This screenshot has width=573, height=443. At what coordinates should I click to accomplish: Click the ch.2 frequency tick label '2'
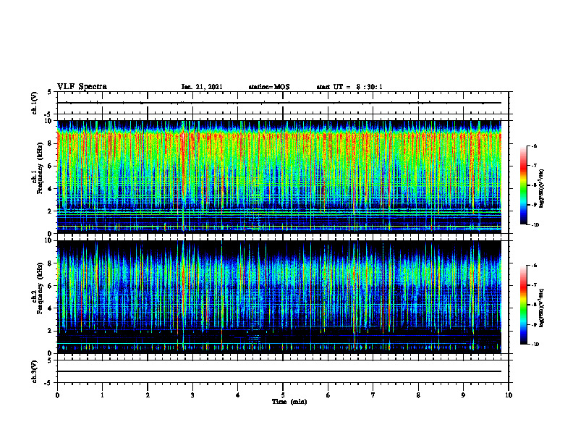click(50, 331)
